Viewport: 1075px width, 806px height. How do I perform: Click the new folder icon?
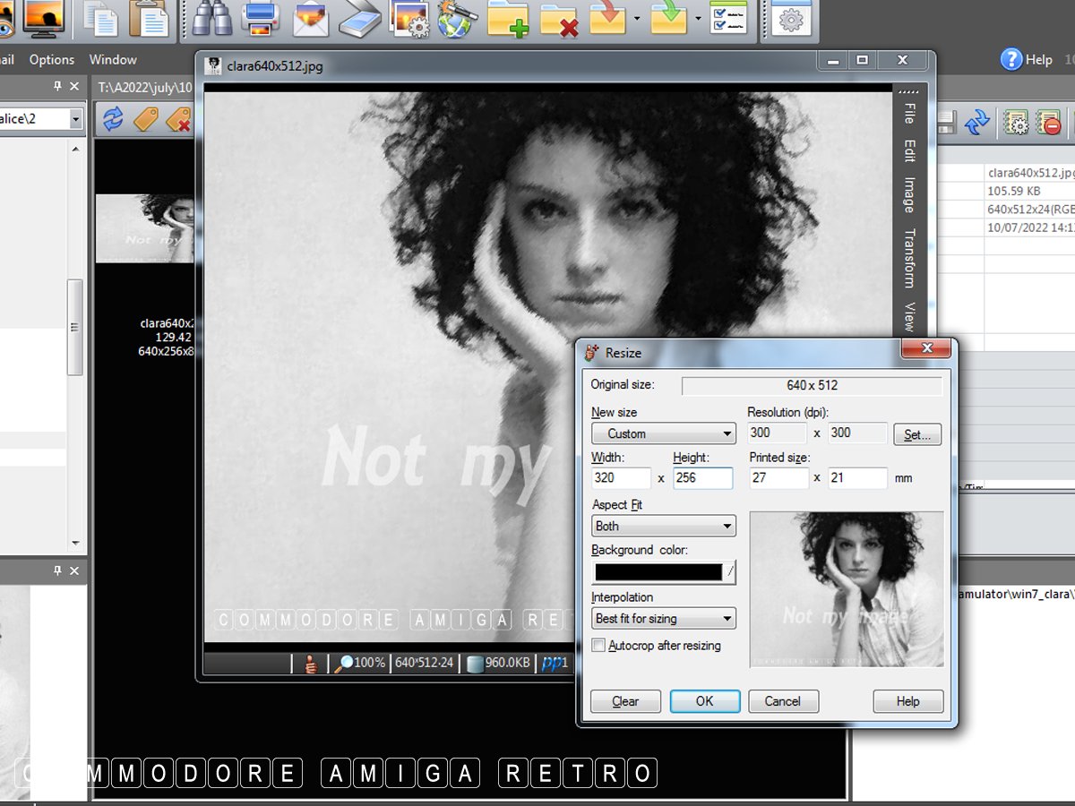[507, 18]
